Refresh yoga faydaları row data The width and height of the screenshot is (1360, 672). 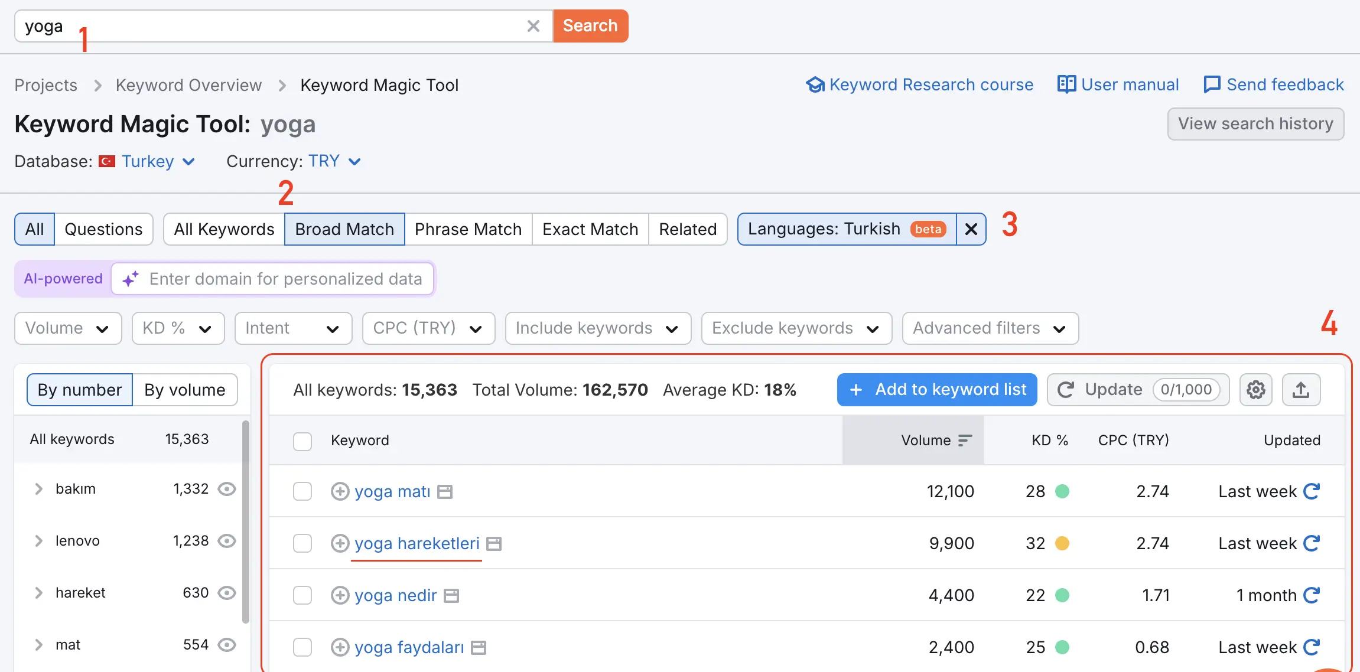click(x=1312, y=647)
